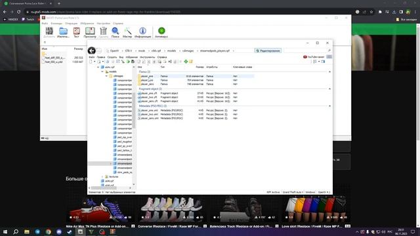
Task: Click the Info (Информация) icon in WinRAR
Action: (x=143, y=31)
